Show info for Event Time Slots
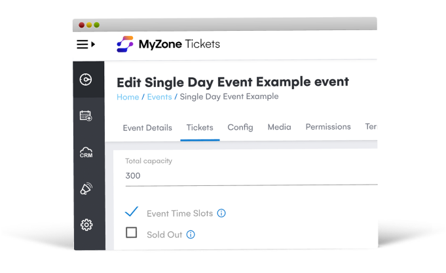The height and width of the screenshot is (273, 446). click(x=221, y=213)
